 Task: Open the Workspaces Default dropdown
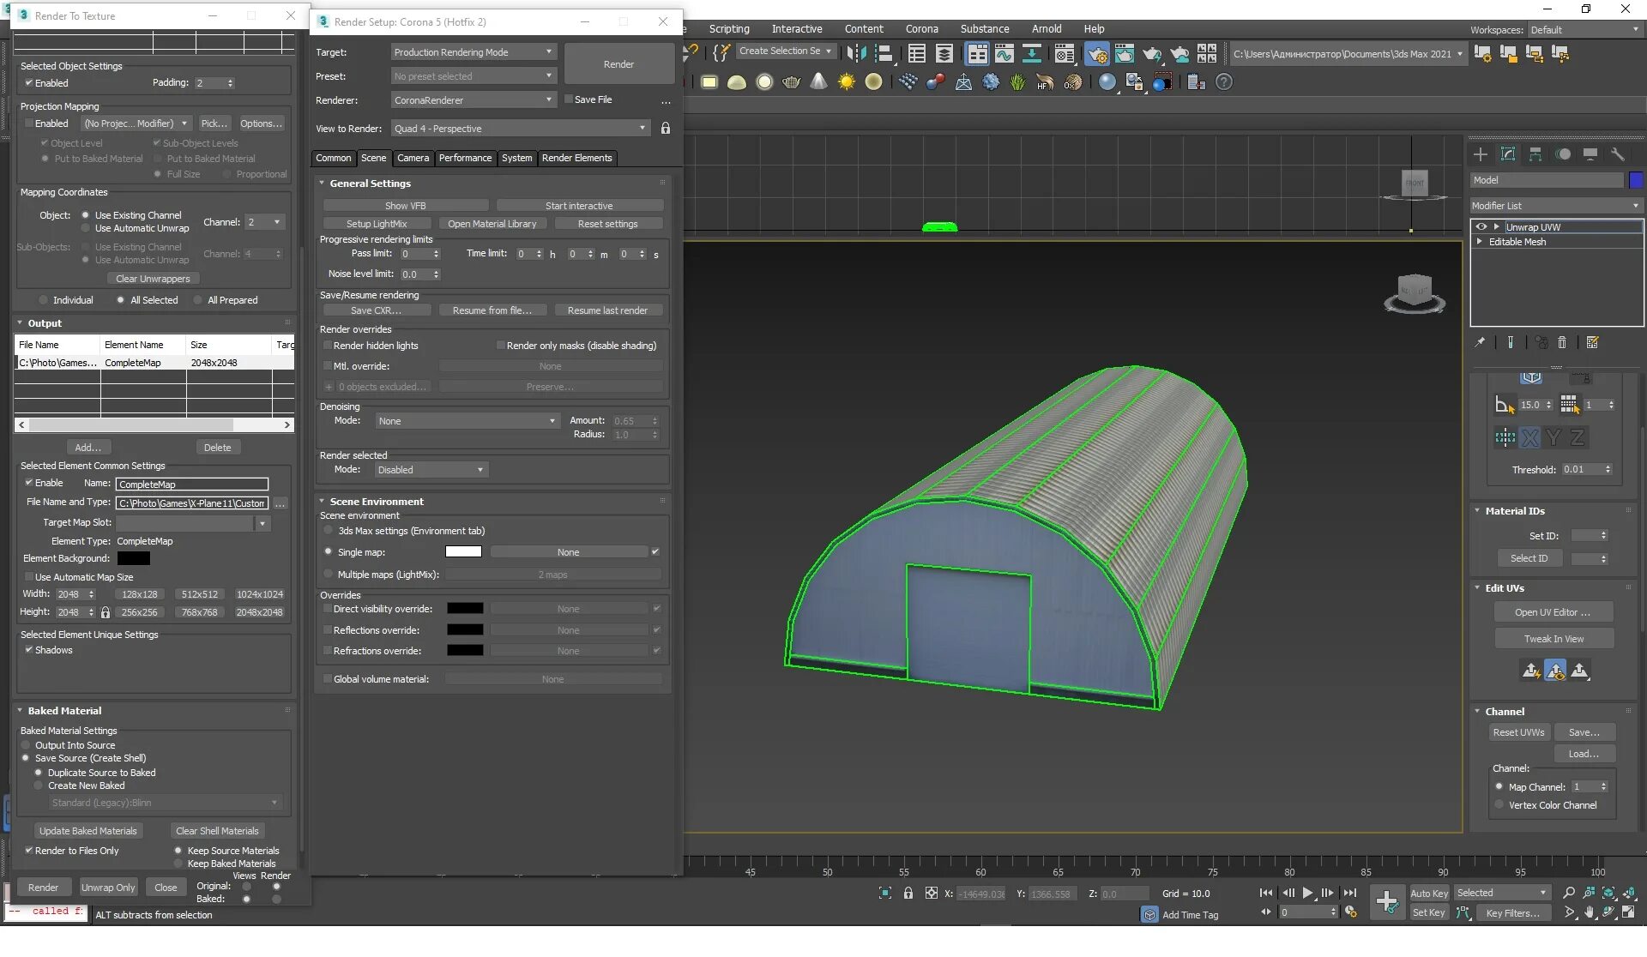click(x=1584, y=30)
